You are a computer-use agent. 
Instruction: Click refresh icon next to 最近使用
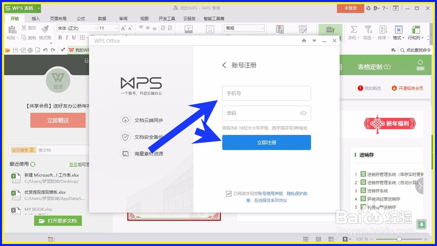tap(33, 164)
